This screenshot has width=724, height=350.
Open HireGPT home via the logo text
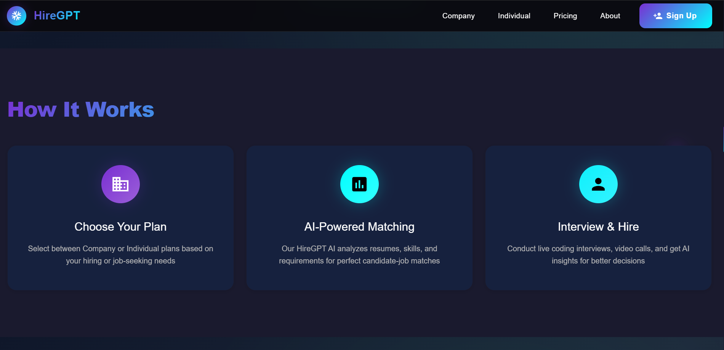(x=57, y=15)
